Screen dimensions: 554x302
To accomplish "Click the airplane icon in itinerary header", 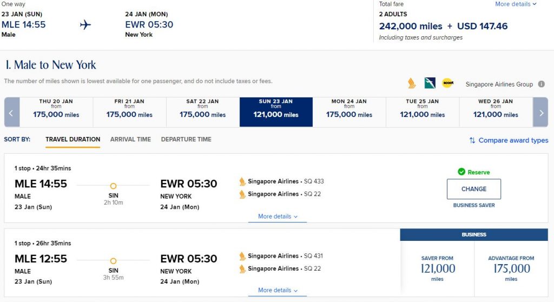I will (x=85, y=25).
